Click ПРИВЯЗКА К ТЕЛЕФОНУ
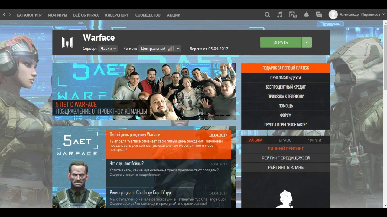Viewport: 387px width, 217px height. [285, 96]
